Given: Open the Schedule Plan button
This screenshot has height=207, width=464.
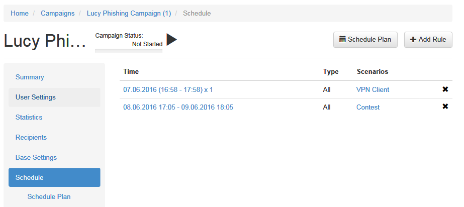Looking at the screenshot, I should coord(365,40).
